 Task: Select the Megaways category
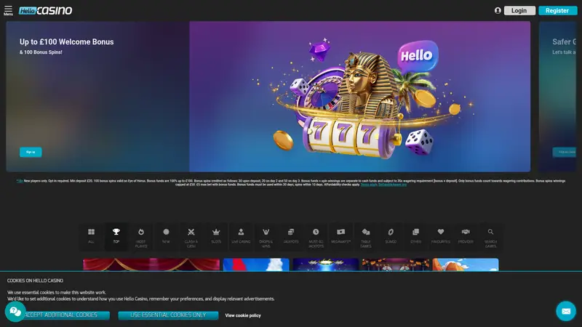(x=340, y=236)
